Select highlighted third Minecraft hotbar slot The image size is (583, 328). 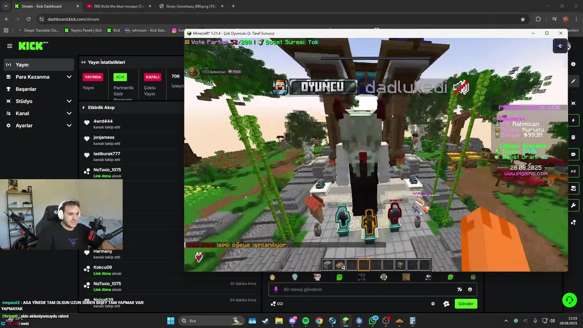364,265
